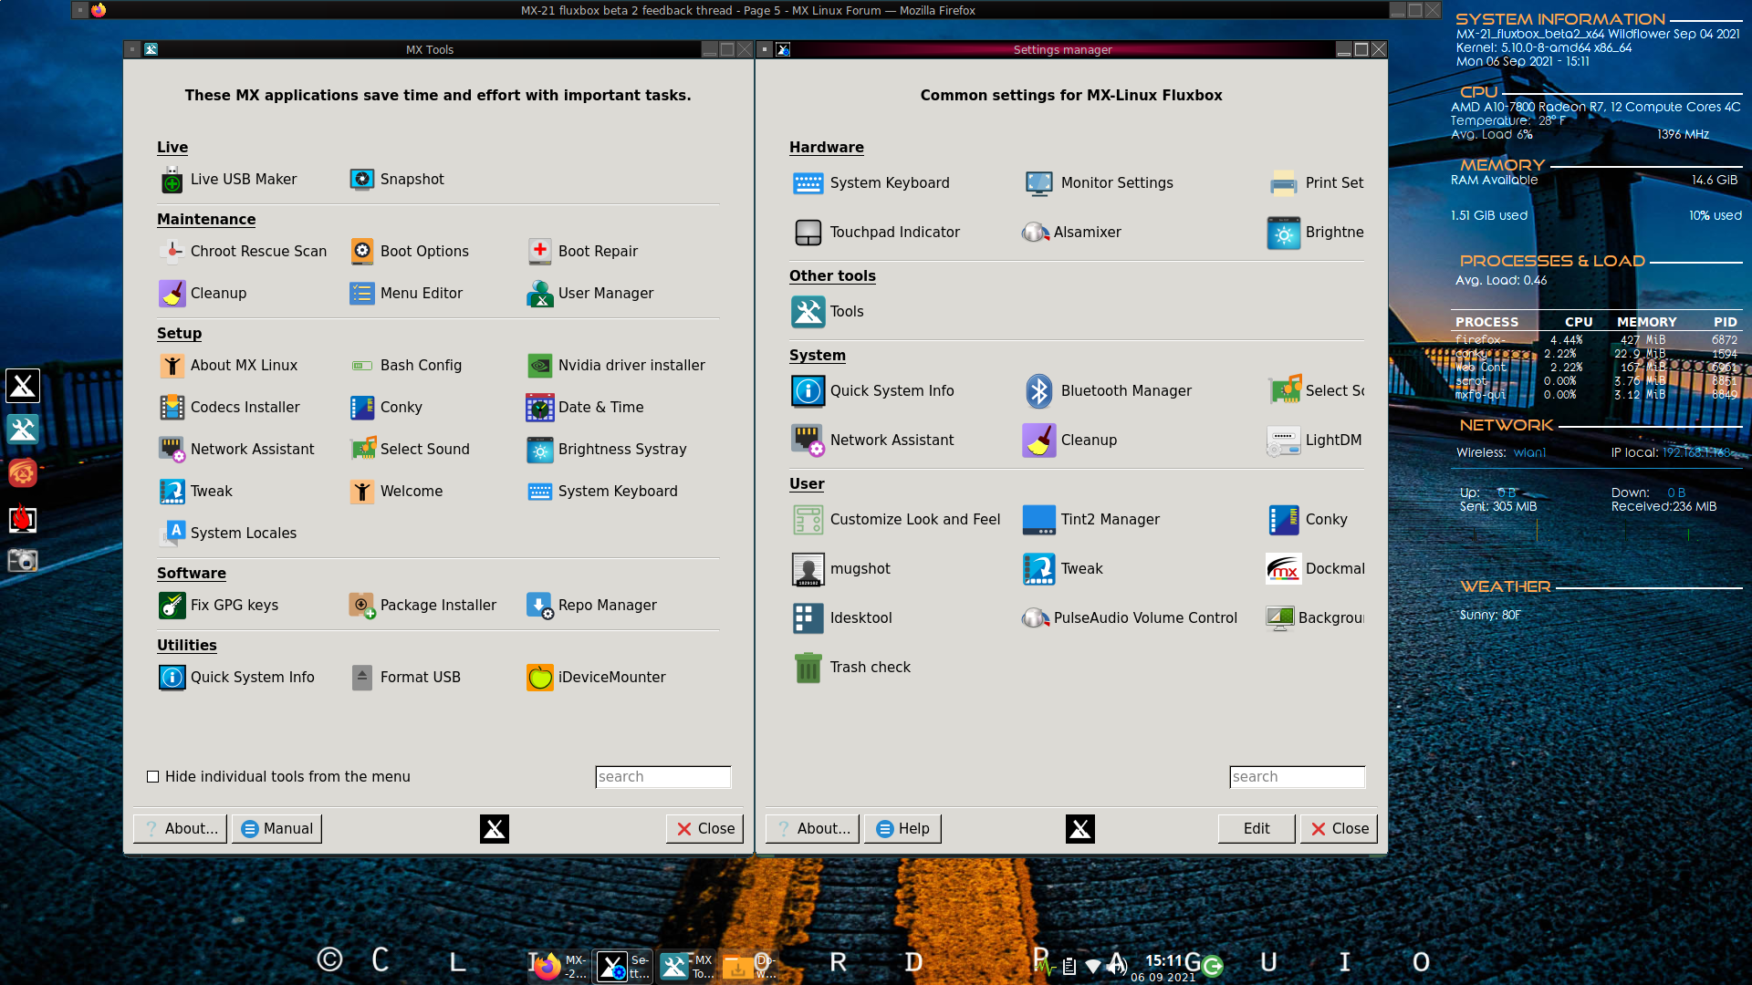This screenshot has height=985, width=1752.
Task: Launch Boot Repair
Action: 582,251
